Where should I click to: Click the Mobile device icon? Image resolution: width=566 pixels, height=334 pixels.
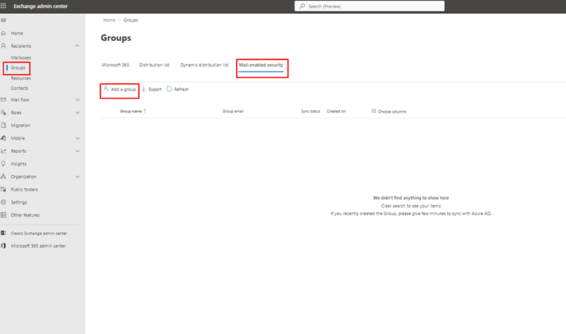click(4, 138)
